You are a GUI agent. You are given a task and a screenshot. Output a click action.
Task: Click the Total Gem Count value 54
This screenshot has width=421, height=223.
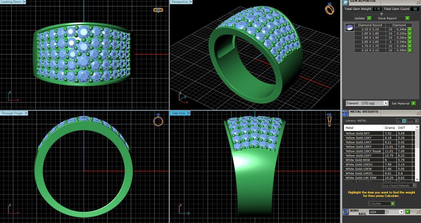415,9
